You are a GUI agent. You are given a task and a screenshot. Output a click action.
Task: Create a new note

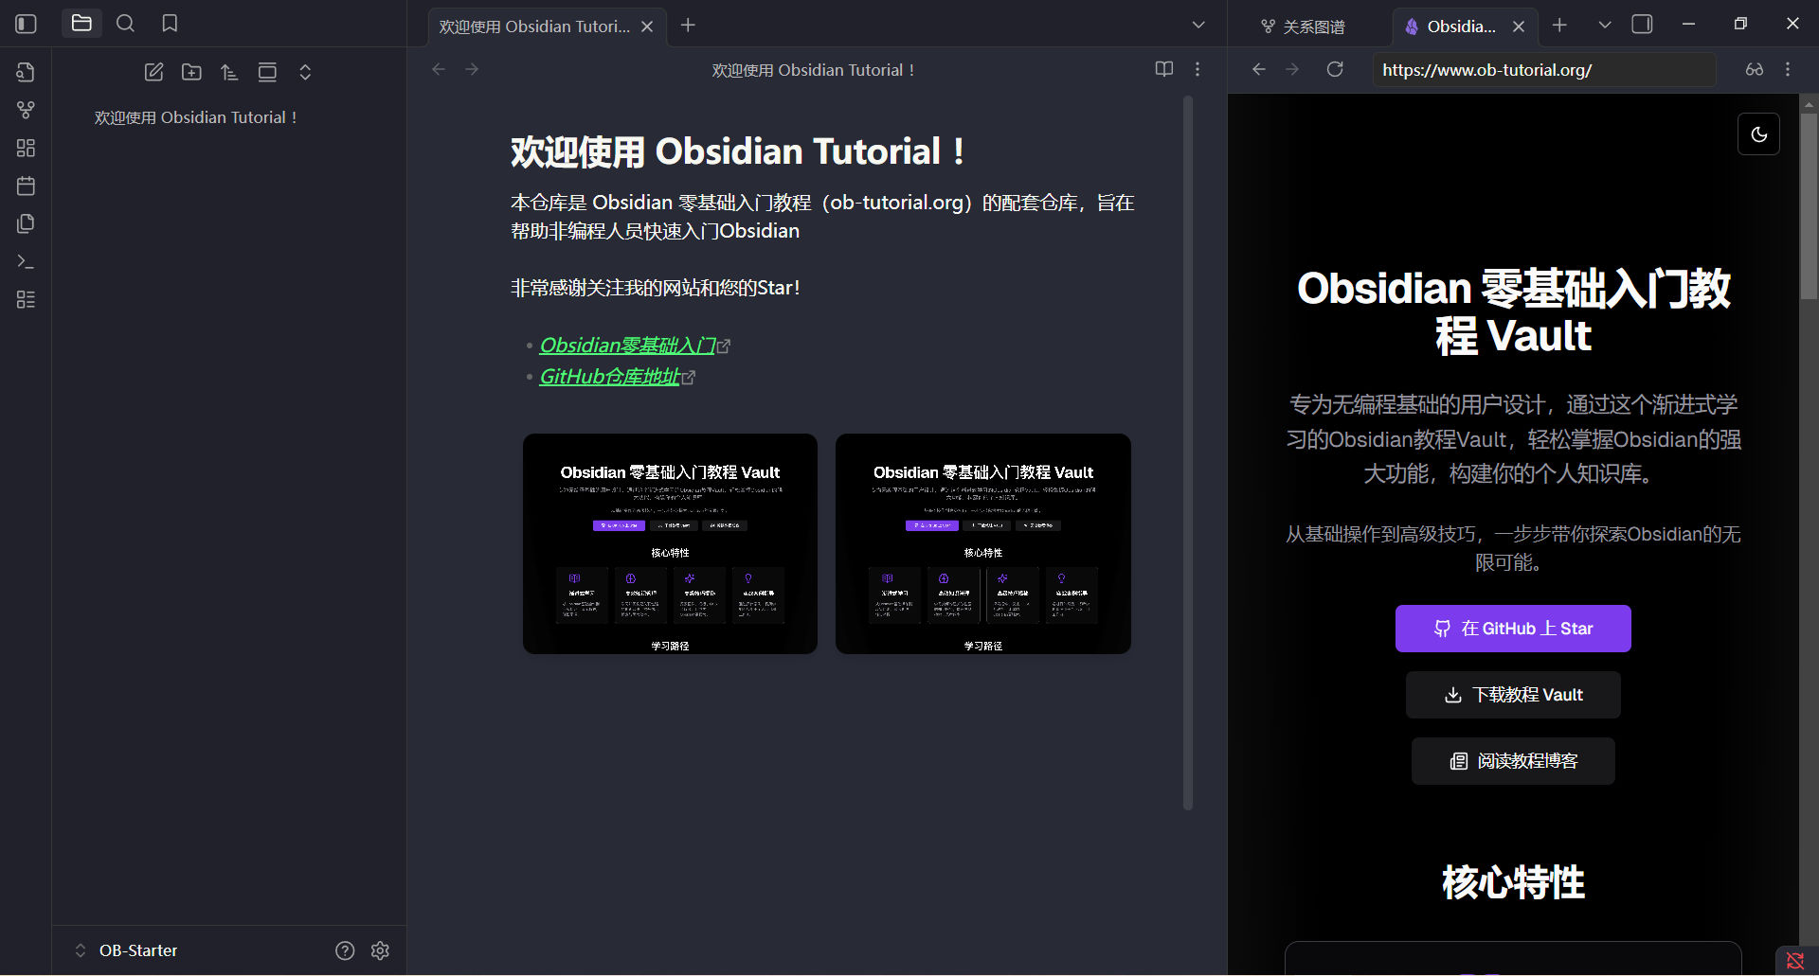153,72
